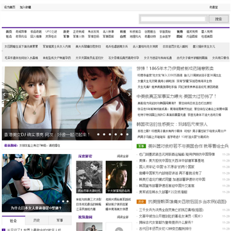
Task: Open news 文革中被当众开膛剖肚的著名女演员
Action: coord(171,216)
